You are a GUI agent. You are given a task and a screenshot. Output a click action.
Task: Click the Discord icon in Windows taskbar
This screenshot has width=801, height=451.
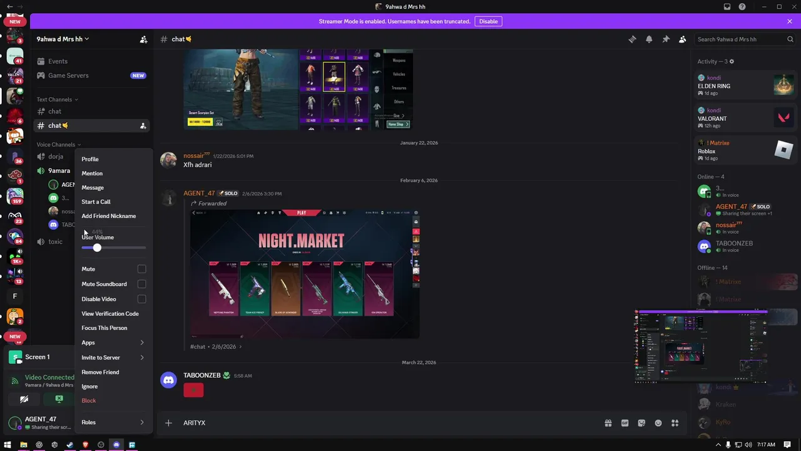coord(116,445)
